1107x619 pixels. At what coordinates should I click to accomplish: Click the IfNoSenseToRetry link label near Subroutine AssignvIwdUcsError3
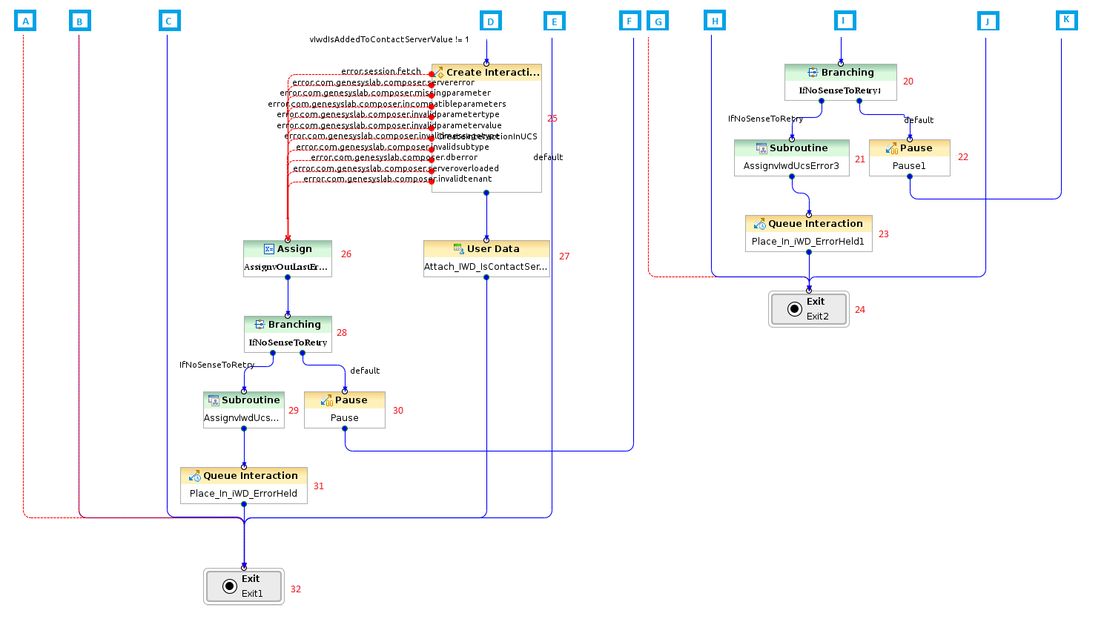click(766, 119)
